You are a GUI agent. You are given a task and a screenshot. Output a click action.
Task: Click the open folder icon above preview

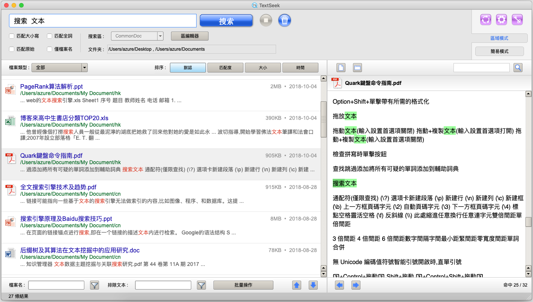tap(357, 68)
